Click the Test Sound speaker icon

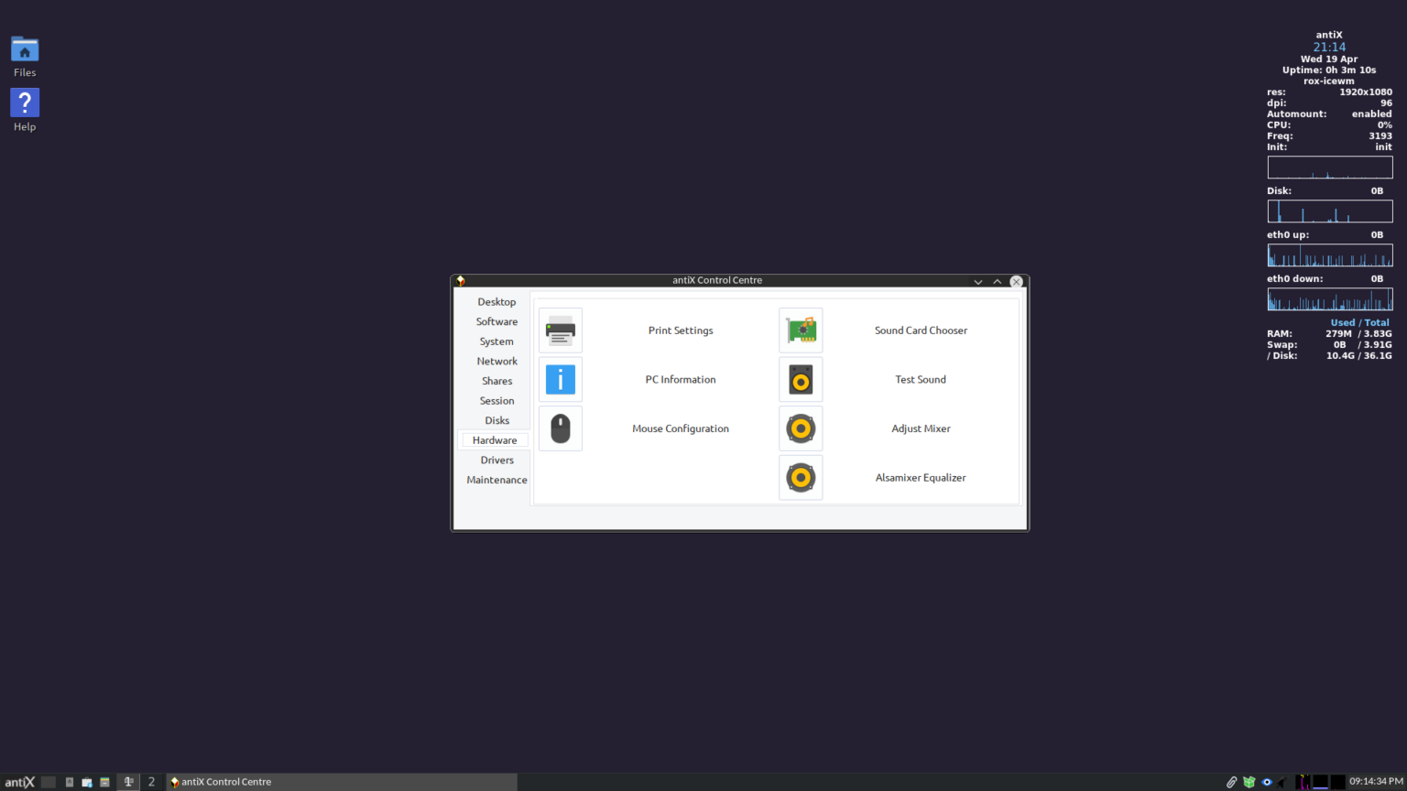point(801,379)
